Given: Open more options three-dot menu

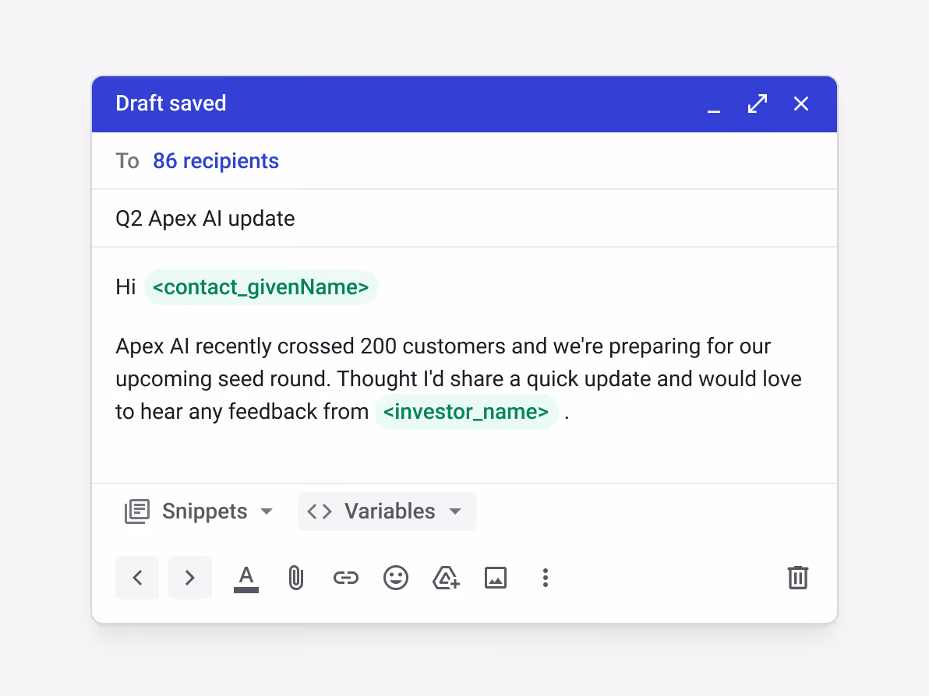Looking at the screenshot, I should click(546, 578).
